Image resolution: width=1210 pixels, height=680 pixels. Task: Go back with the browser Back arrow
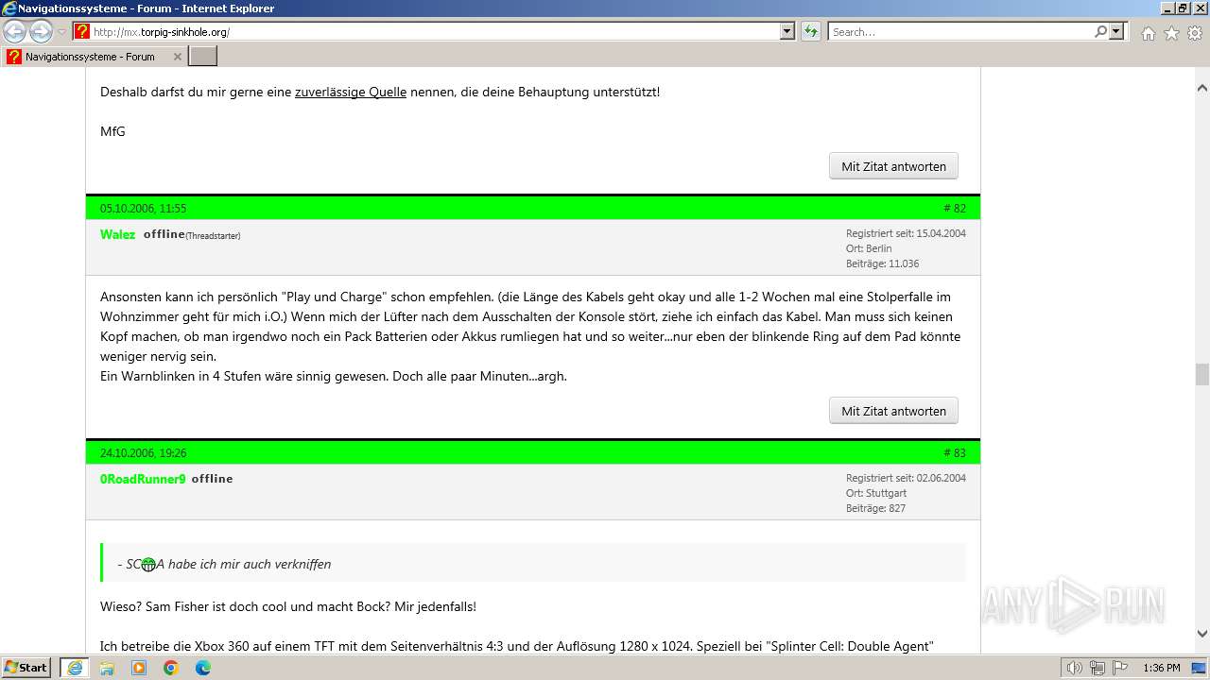point(15,31)
